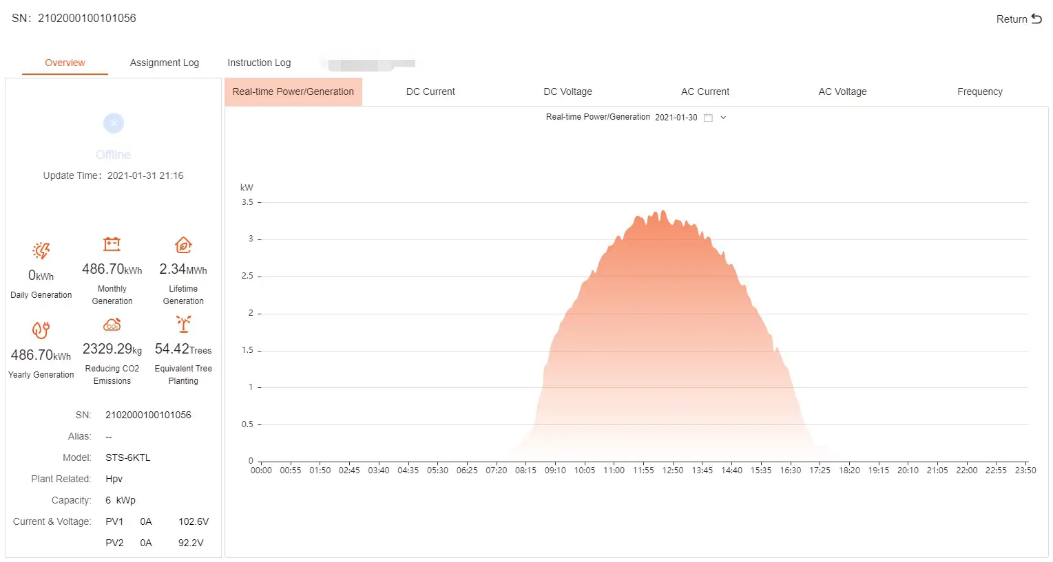
Task: Click the 23:50 x-axis time label
Action: click(x=1025, y=471)
